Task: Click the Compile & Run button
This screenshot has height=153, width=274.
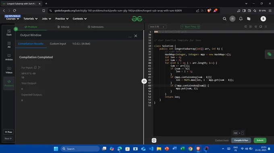Action: [x=241, y=140]
